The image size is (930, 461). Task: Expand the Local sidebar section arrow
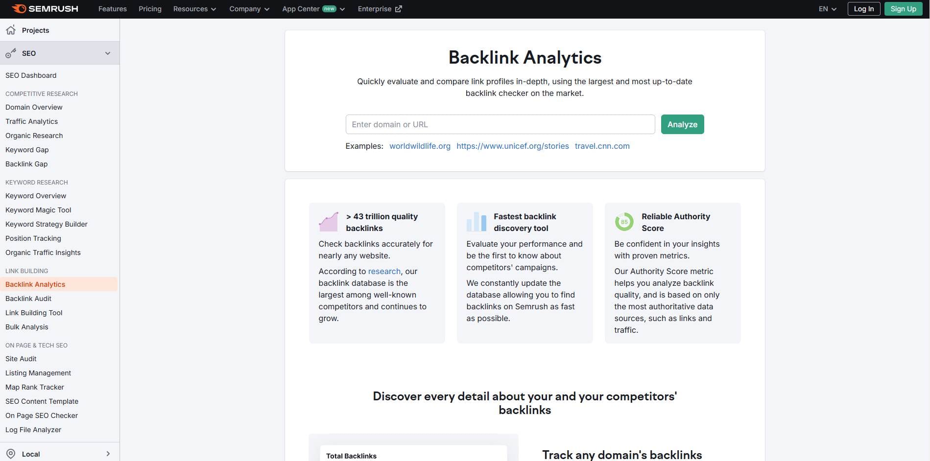pos(108,454)
